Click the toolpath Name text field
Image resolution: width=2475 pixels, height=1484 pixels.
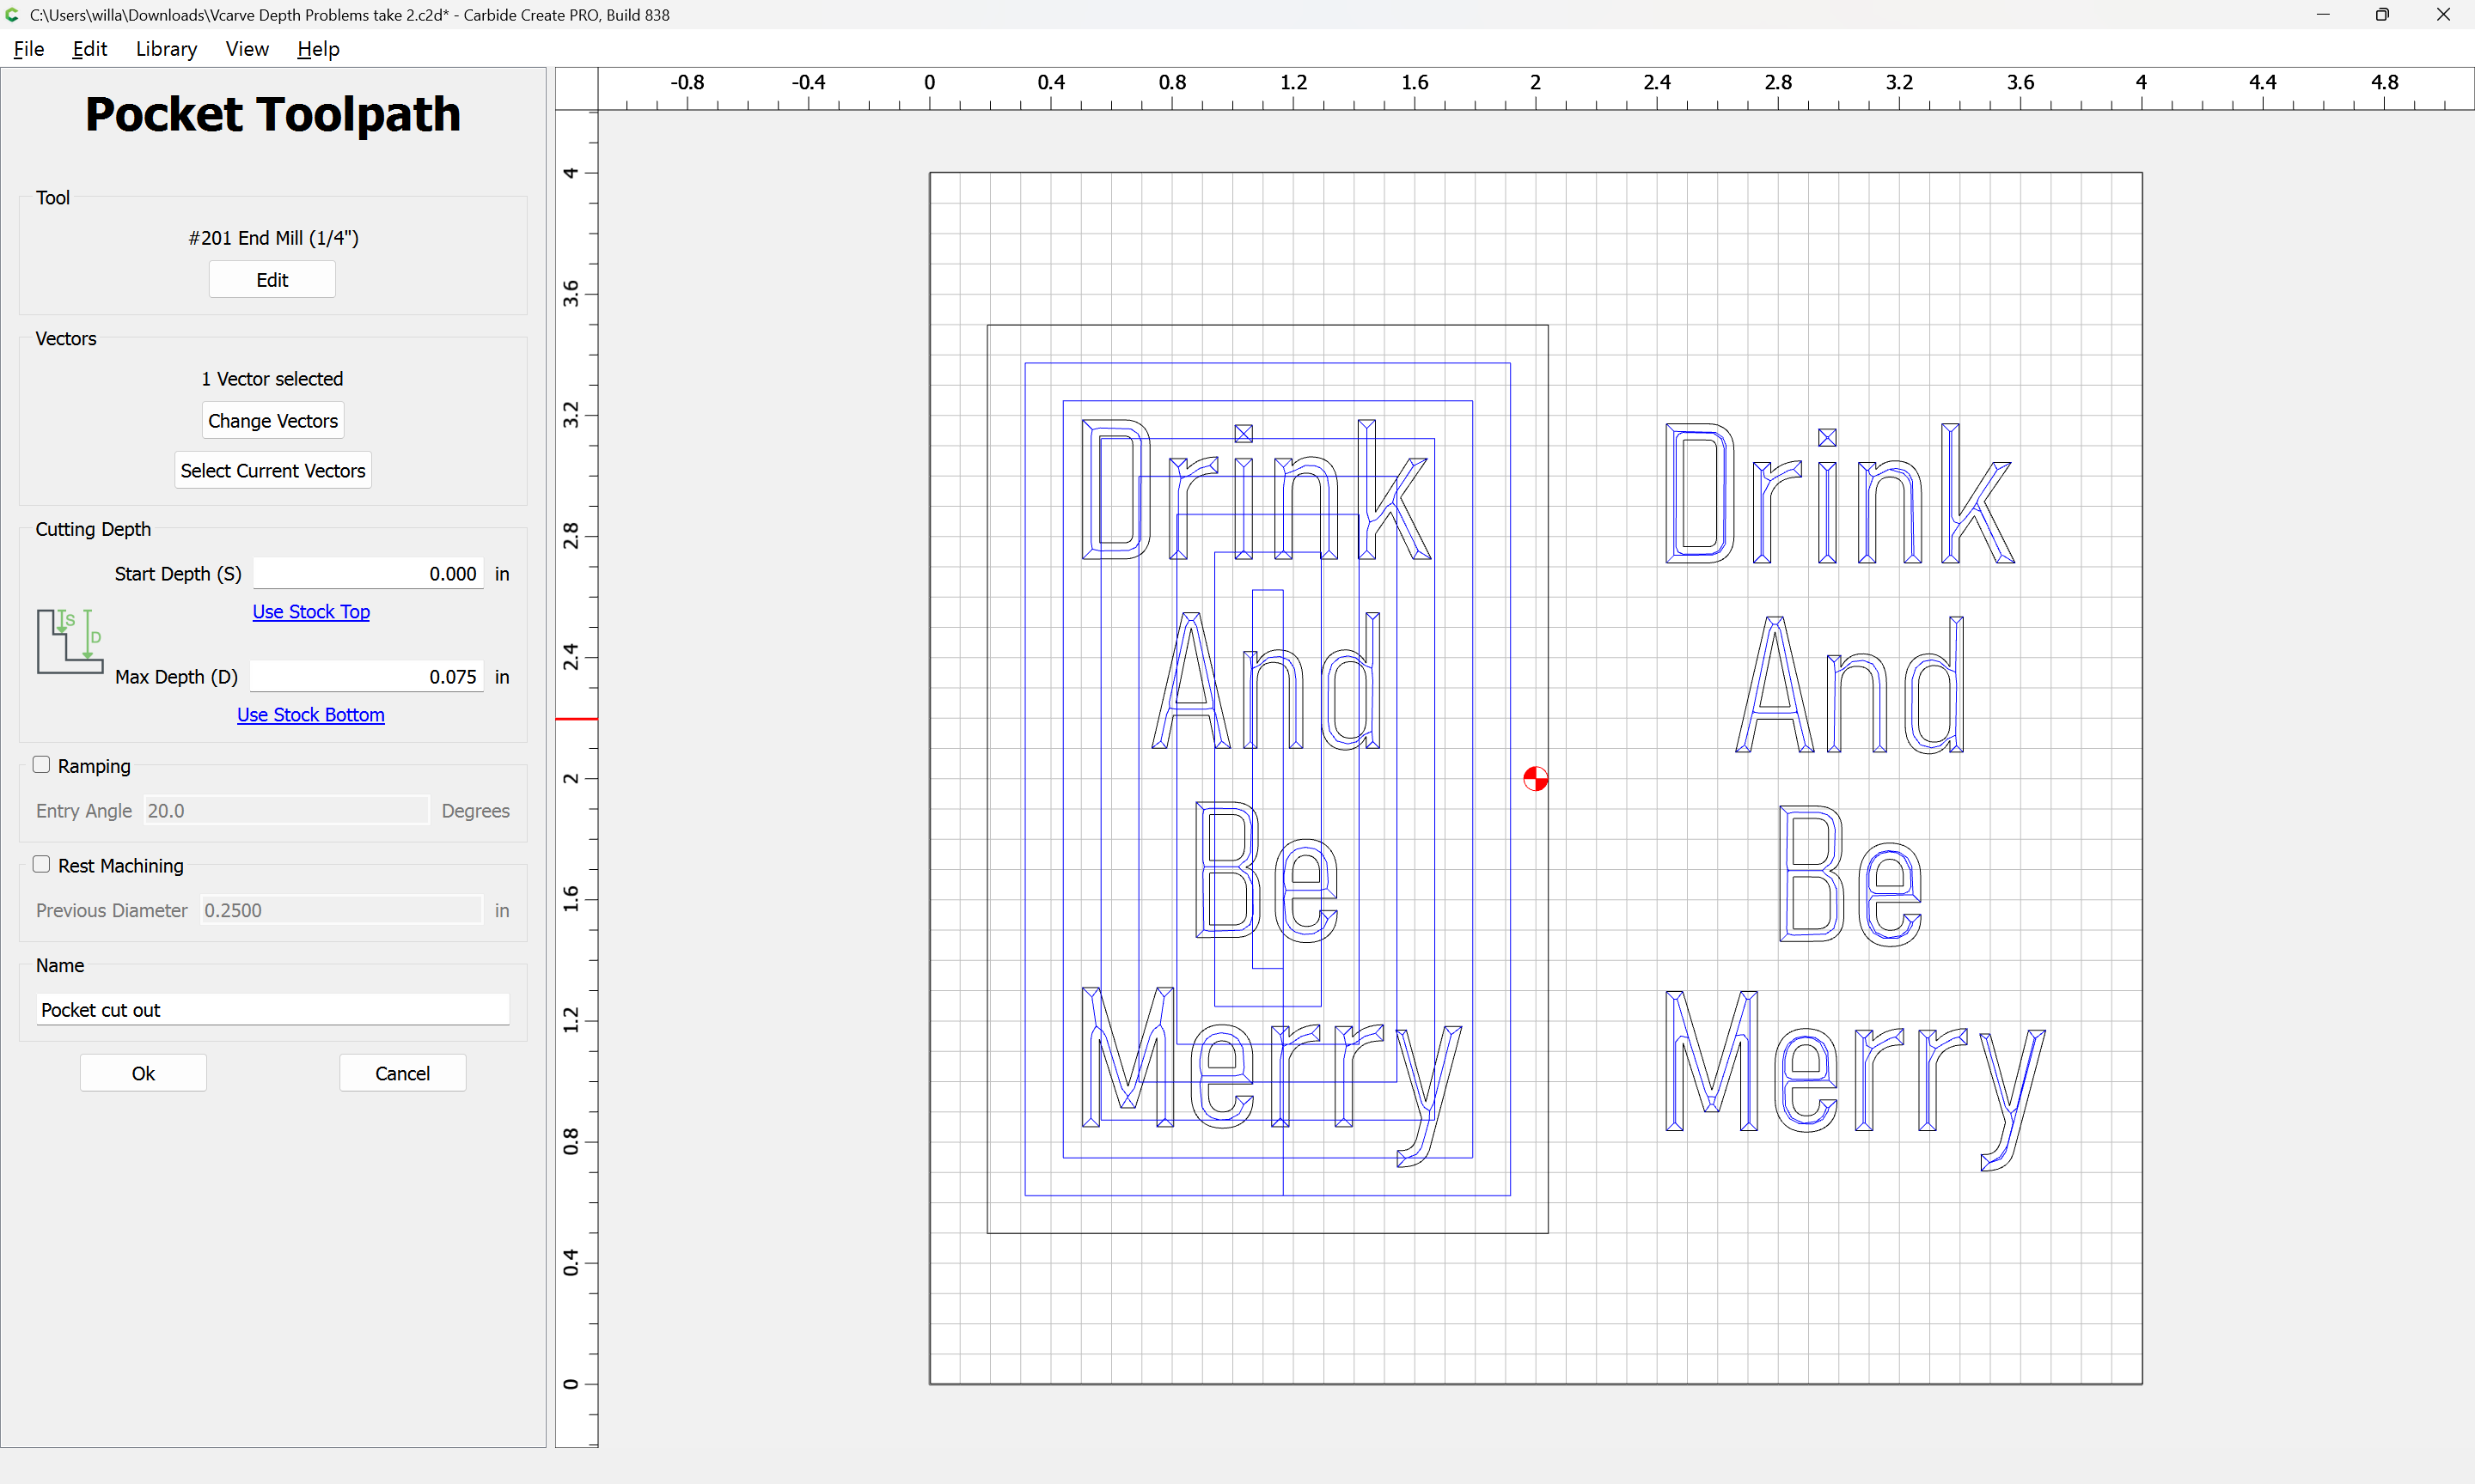click(x=272, y=1009)
